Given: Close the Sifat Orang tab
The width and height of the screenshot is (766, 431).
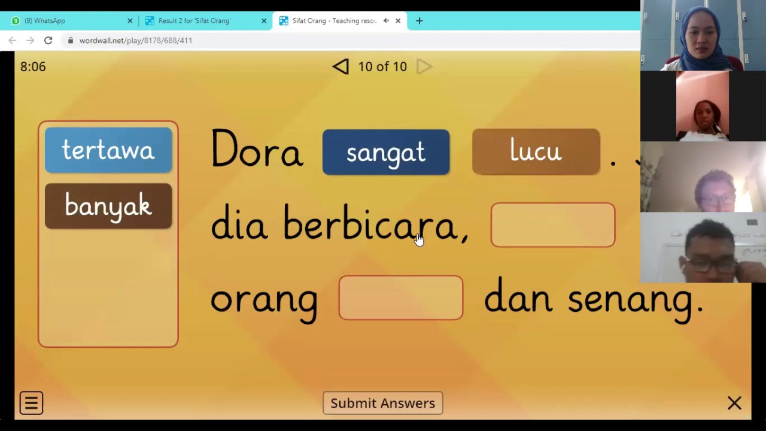Looking at the screenshot, I should tap(398, 20).
